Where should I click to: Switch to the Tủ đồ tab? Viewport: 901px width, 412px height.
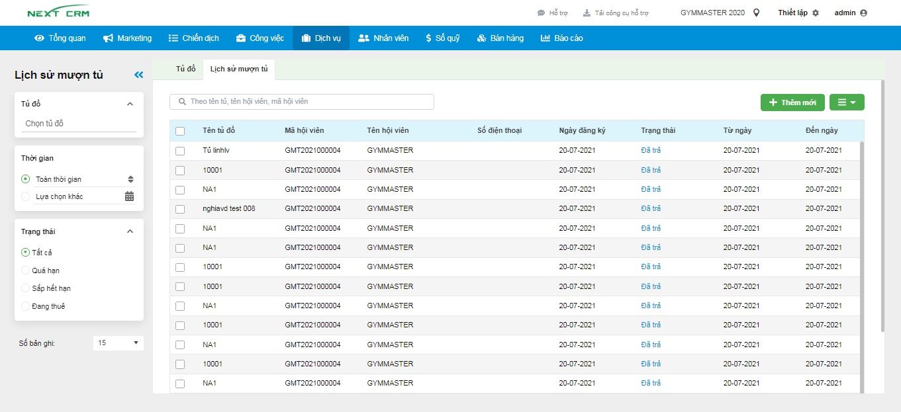(x=185, y=69)
